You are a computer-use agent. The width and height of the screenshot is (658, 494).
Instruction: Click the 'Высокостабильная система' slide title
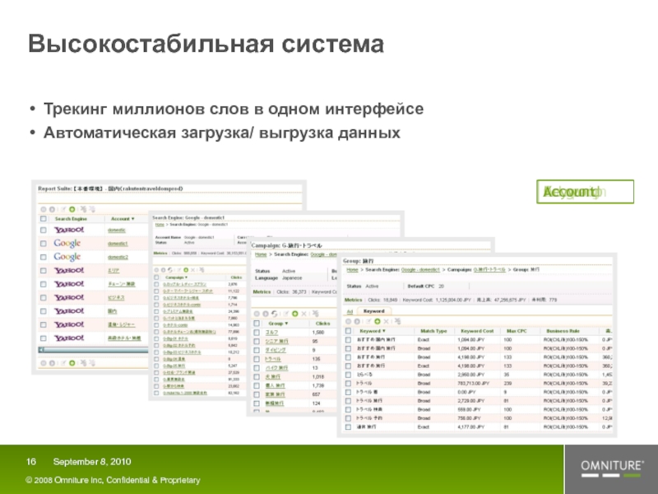point(206,44)
